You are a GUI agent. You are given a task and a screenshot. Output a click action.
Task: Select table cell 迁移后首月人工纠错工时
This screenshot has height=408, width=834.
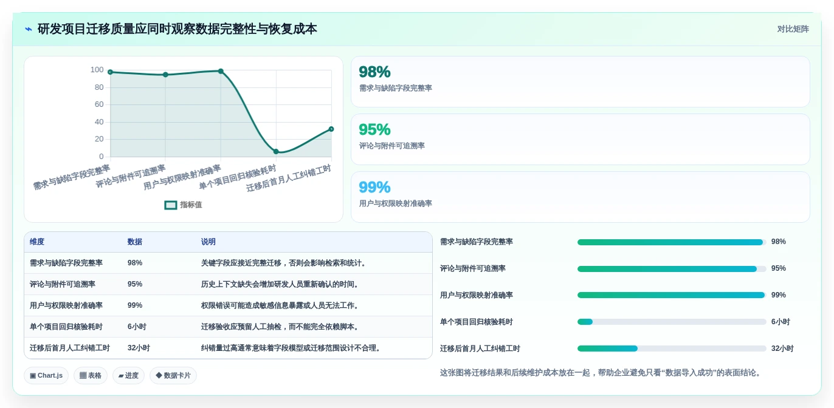(70, 348)
